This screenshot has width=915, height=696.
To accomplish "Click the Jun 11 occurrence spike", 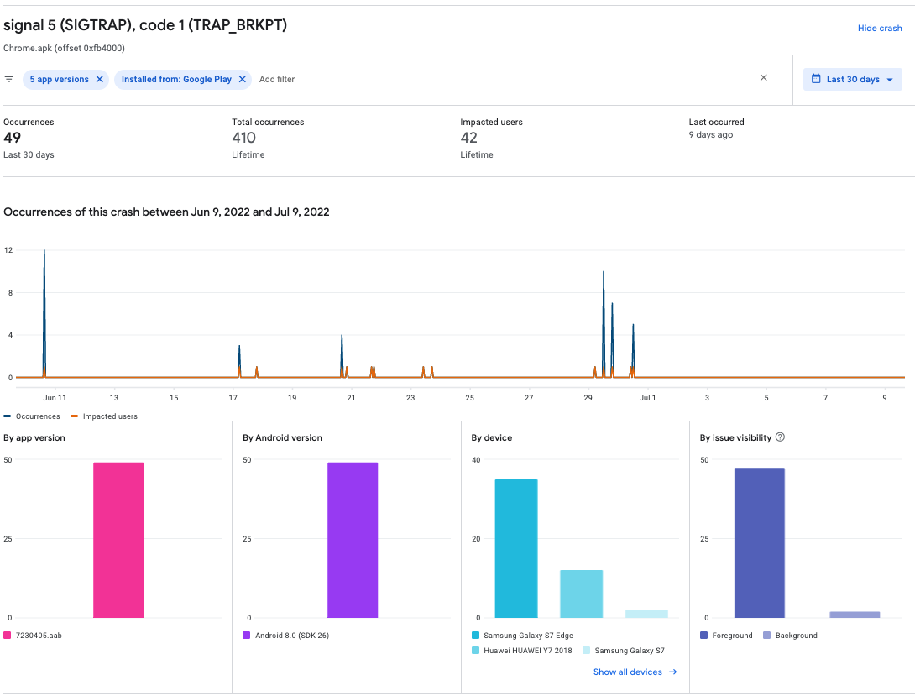I will pyautogui.click(x=44, y=312).
